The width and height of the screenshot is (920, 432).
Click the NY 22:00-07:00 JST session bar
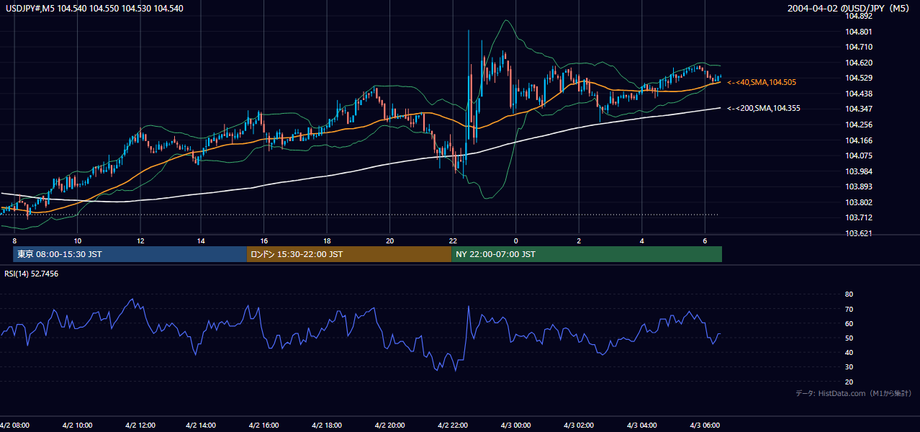point(587,254)
